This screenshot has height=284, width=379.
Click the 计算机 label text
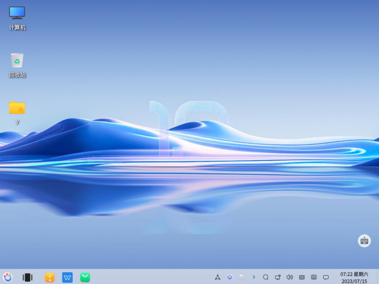[17, 27]
